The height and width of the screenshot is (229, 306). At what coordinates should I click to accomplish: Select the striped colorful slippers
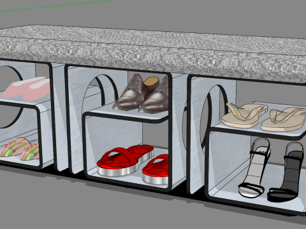(20, 149)
